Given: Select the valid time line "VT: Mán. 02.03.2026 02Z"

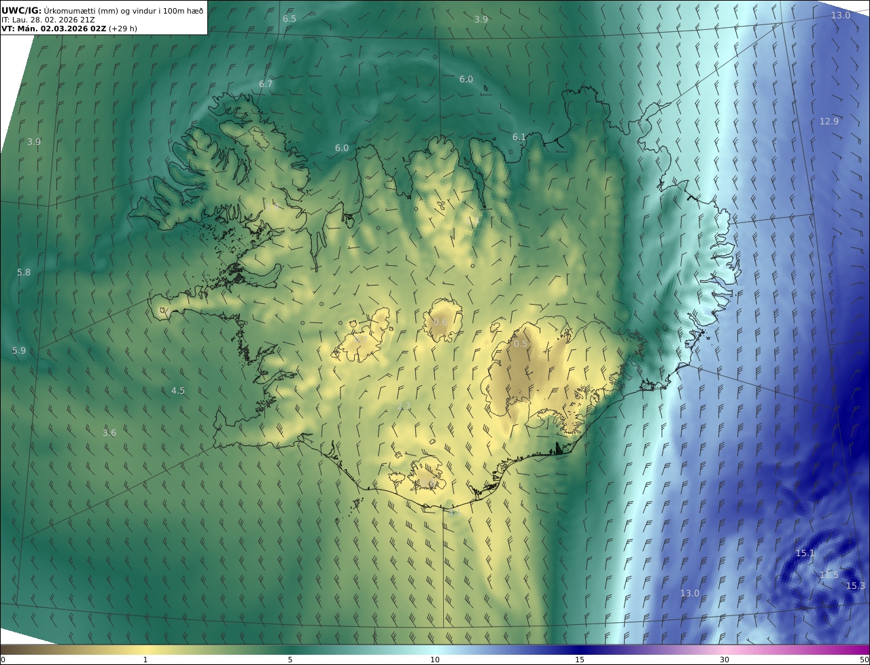Looking at the screenshot, I should [x=53, y=29].
